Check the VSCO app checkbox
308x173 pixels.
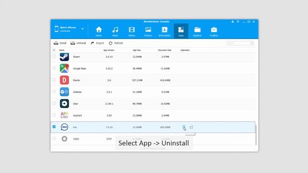tap(54, 138)
